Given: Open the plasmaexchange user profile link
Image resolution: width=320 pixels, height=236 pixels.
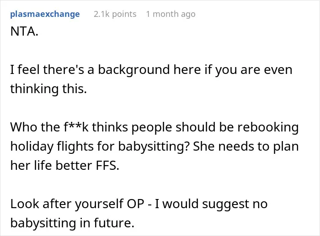Looking at the screenshot, I should point(45,14).
